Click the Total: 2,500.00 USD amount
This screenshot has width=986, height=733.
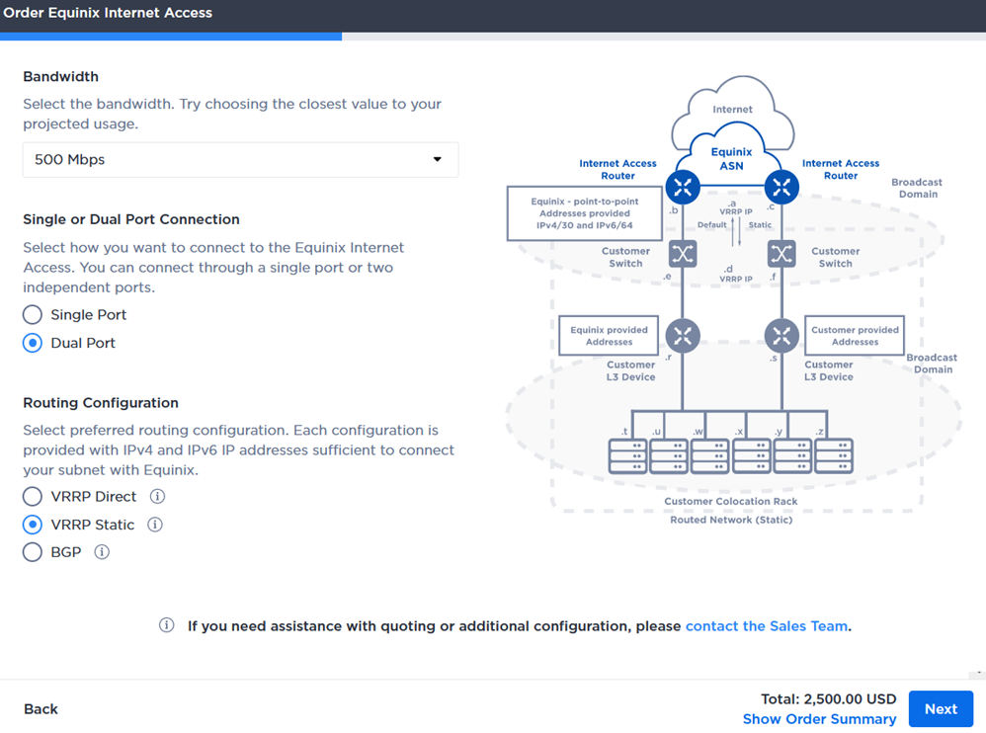coord(828,699)
